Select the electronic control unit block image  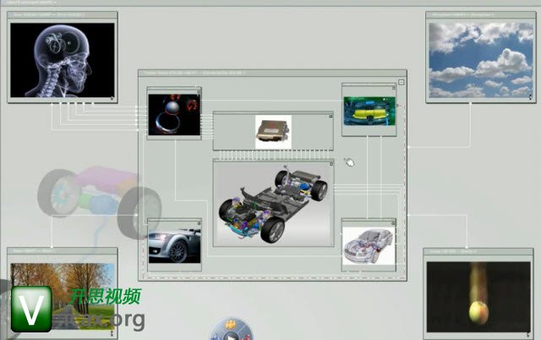click(x=273, y=132)
